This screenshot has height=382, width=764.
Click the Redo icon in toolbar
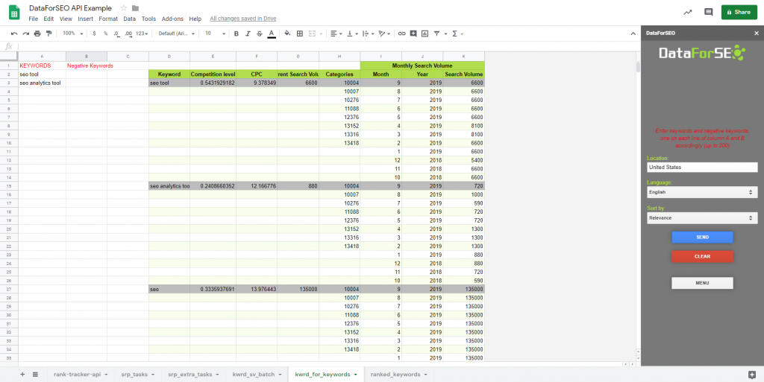[x=26, y=34]
